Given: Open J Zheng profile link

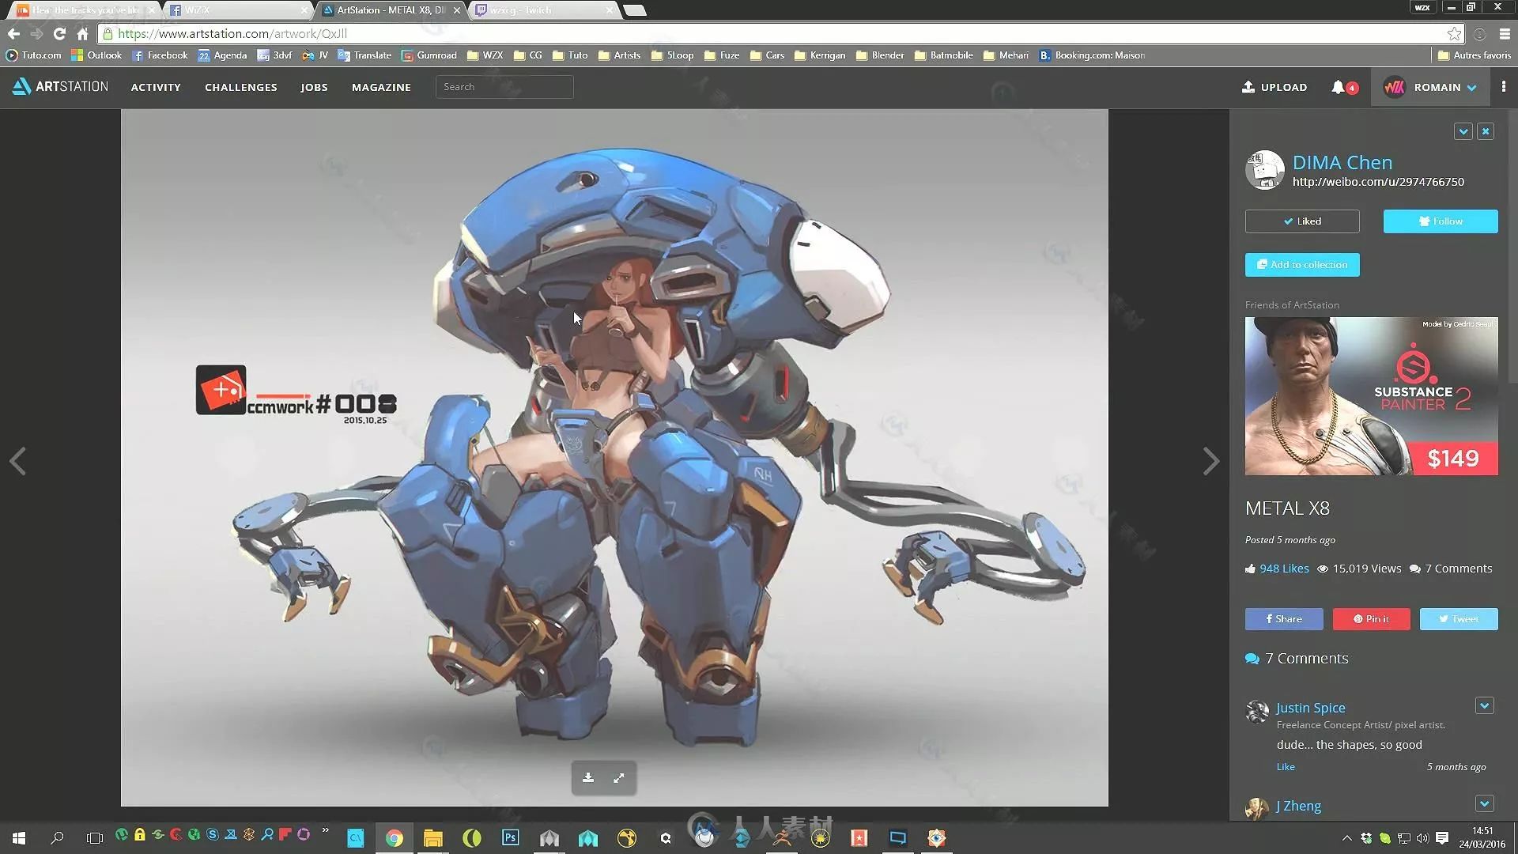Looking at the screenshot, I should click(1298, 806).
